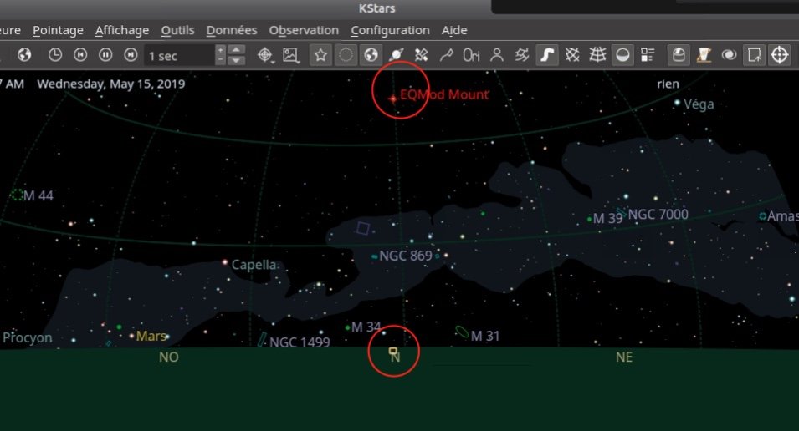Toggle constellation boundaries icon

click(x=522, y=55)
